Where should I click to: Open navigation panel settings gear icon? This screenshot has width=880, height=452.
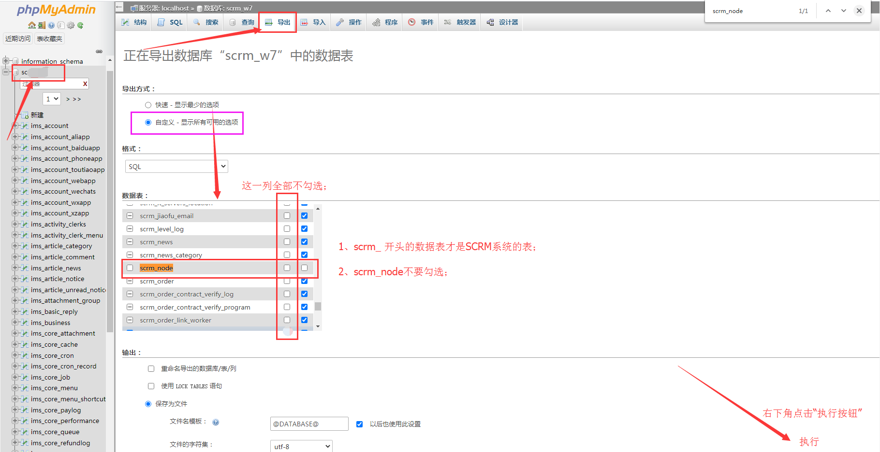[71, 25]
